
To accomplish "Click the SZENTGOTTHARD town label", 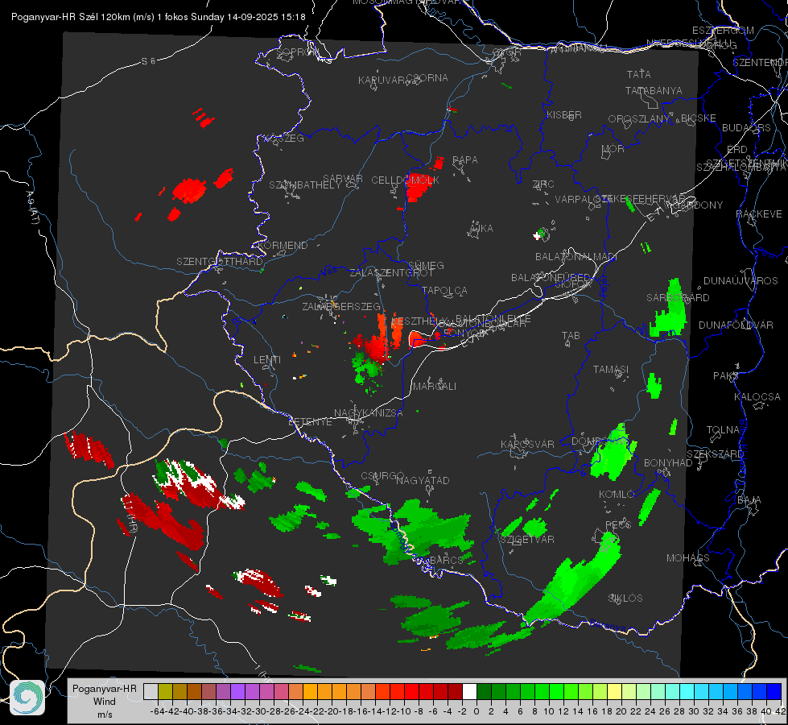I will coord(220,262).
